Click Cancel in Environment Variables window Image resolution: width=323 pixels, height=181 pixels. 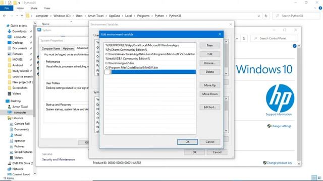217,152
